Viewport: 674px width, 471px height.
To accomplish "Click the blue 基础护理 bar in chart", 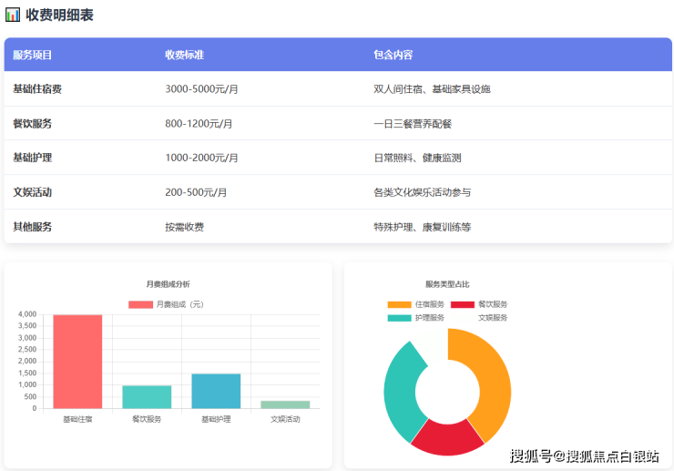I will [x=216, y=391].
